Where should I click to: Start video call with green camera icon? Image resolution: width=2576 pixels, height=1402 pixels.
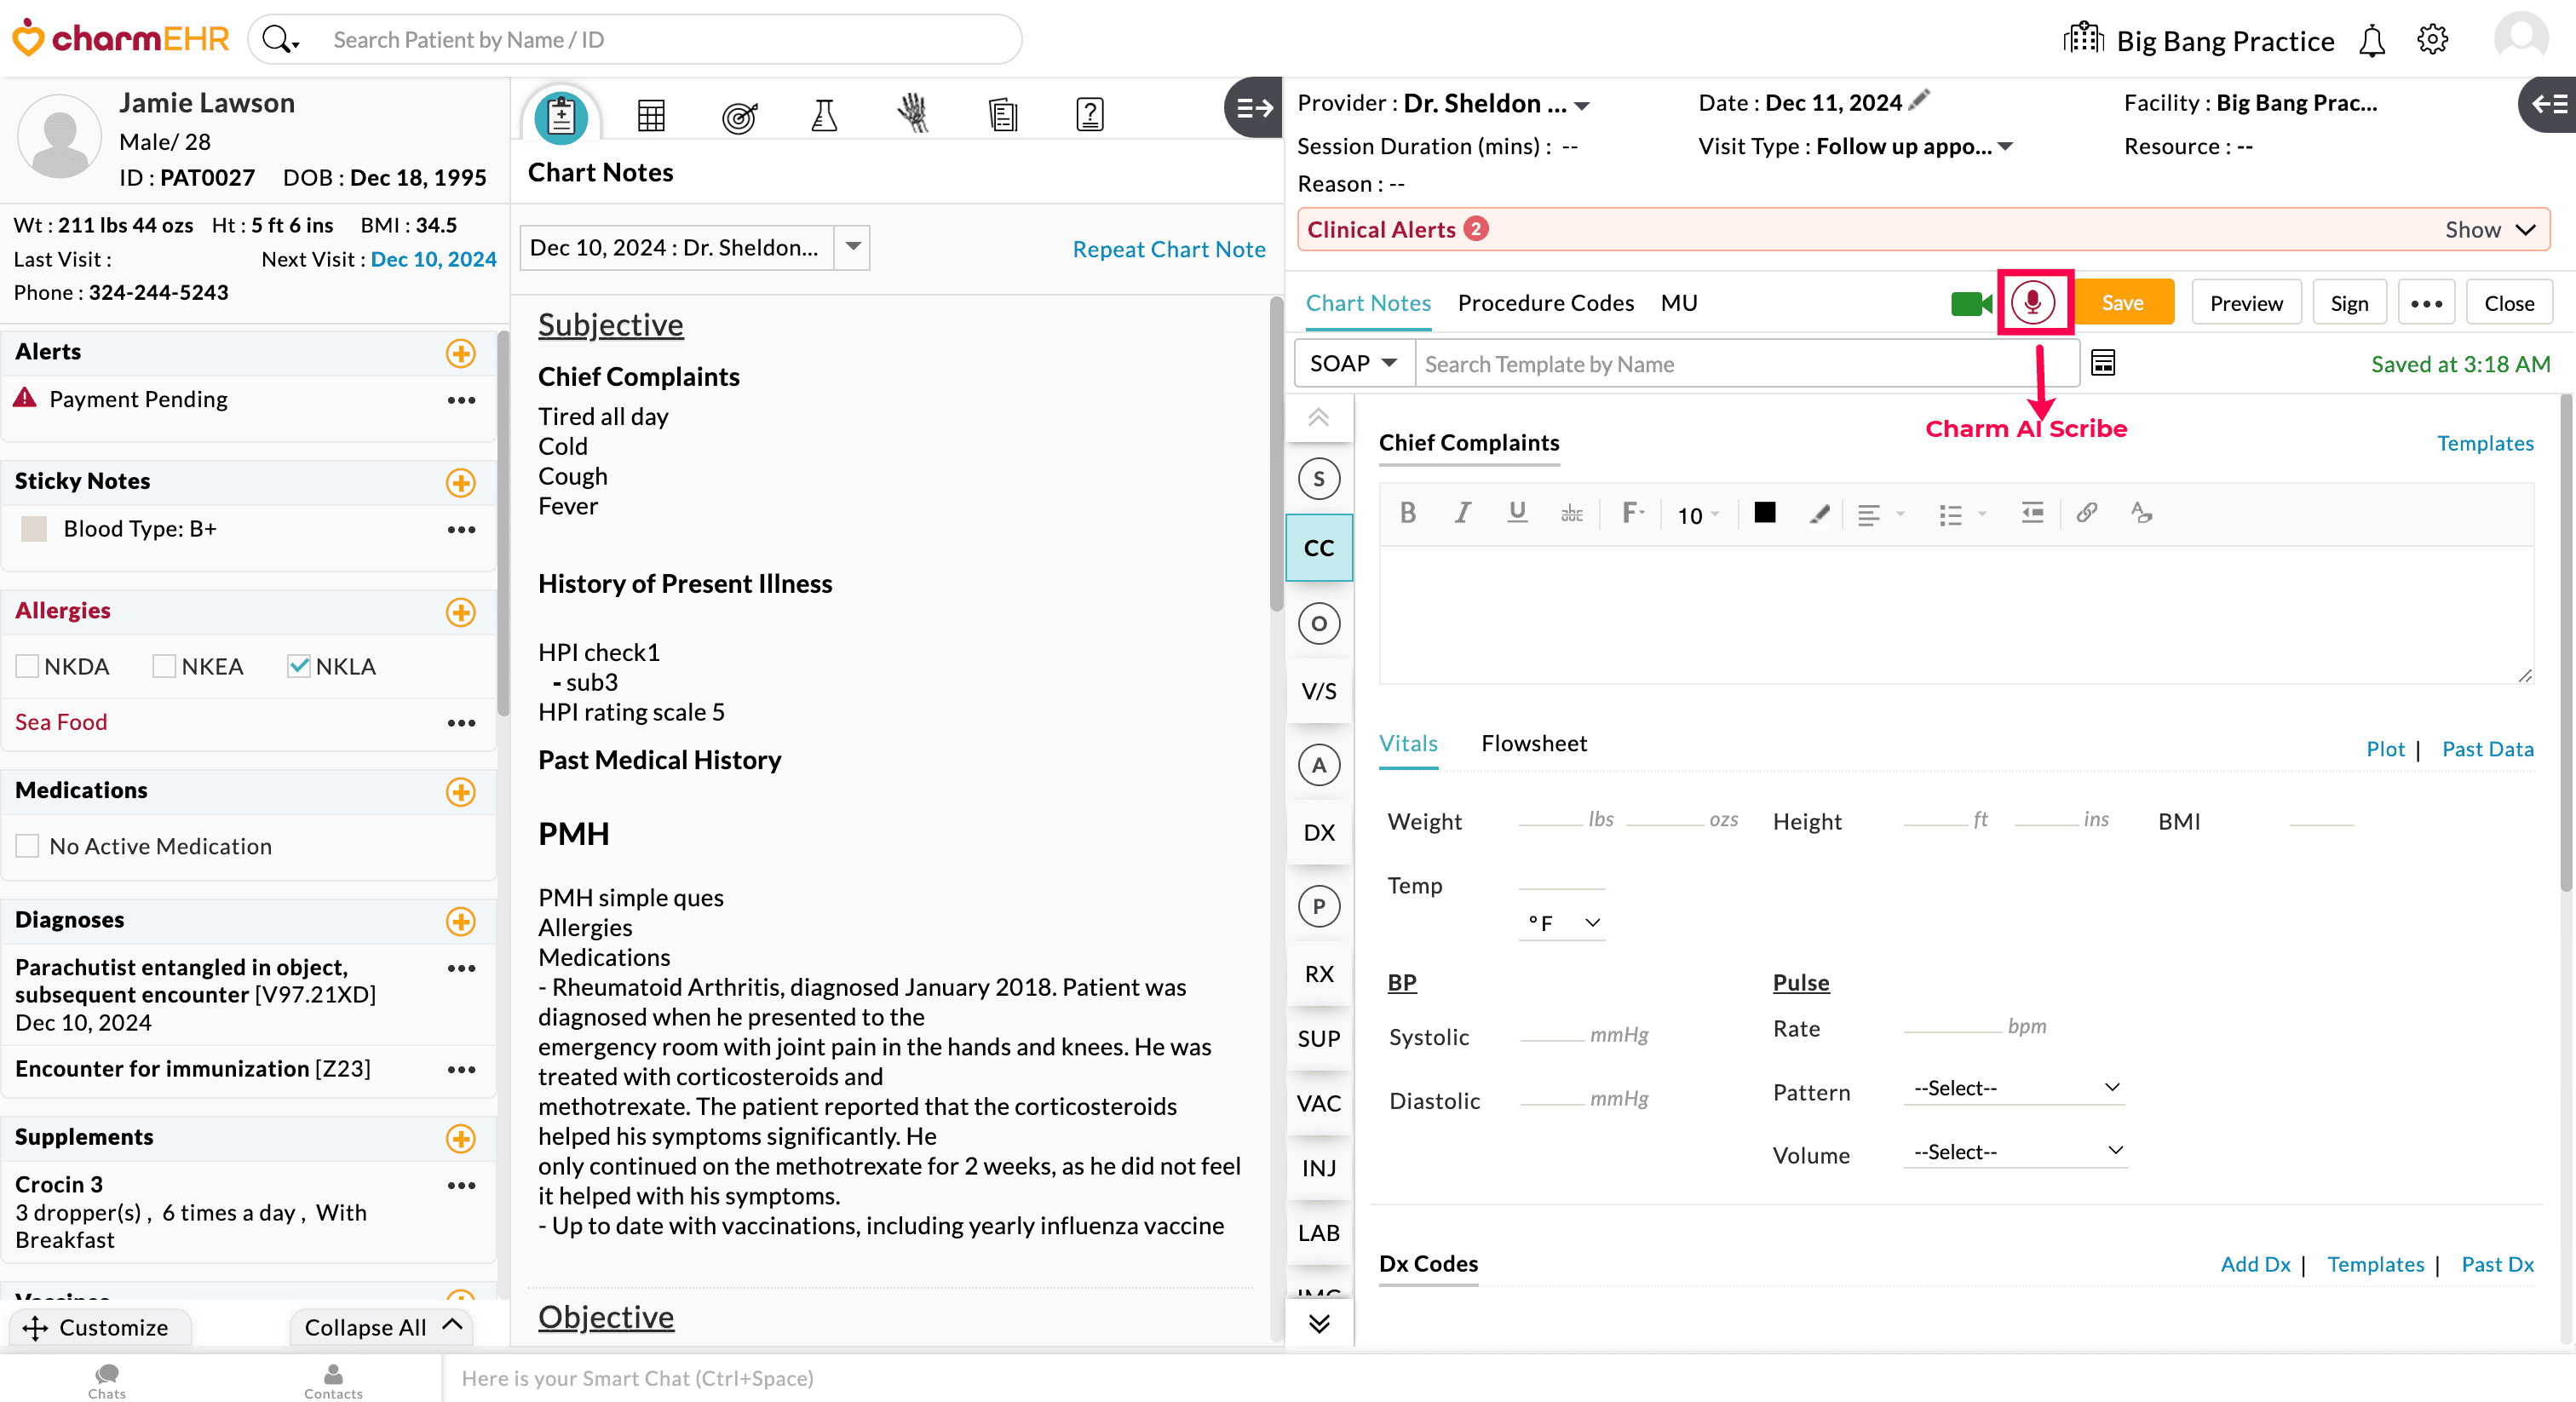(x=1970, y=303)
